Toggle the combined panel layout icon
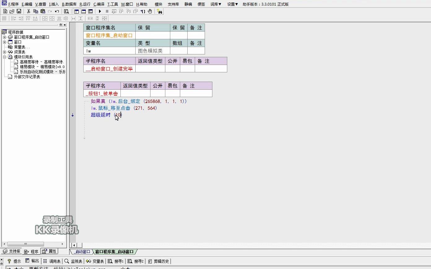 click(90, 11)
